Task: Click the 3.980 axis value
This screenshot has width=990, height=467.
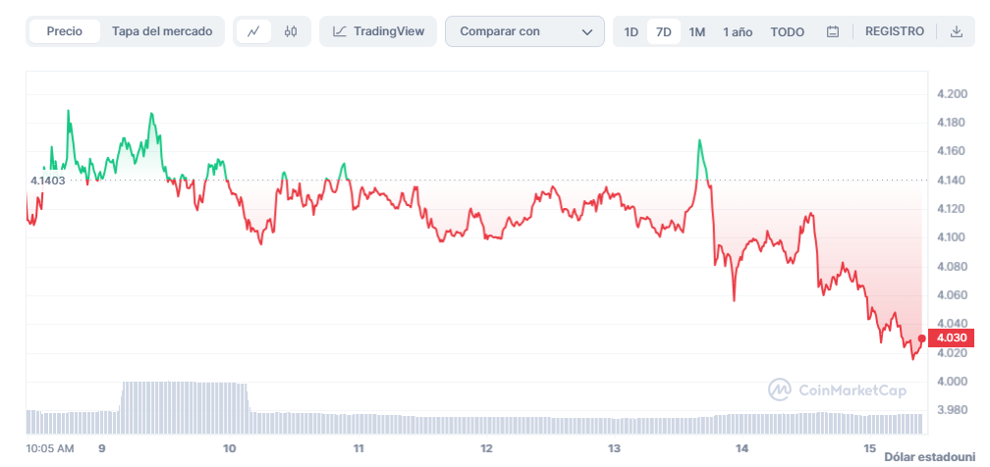Action: [952, 410]
